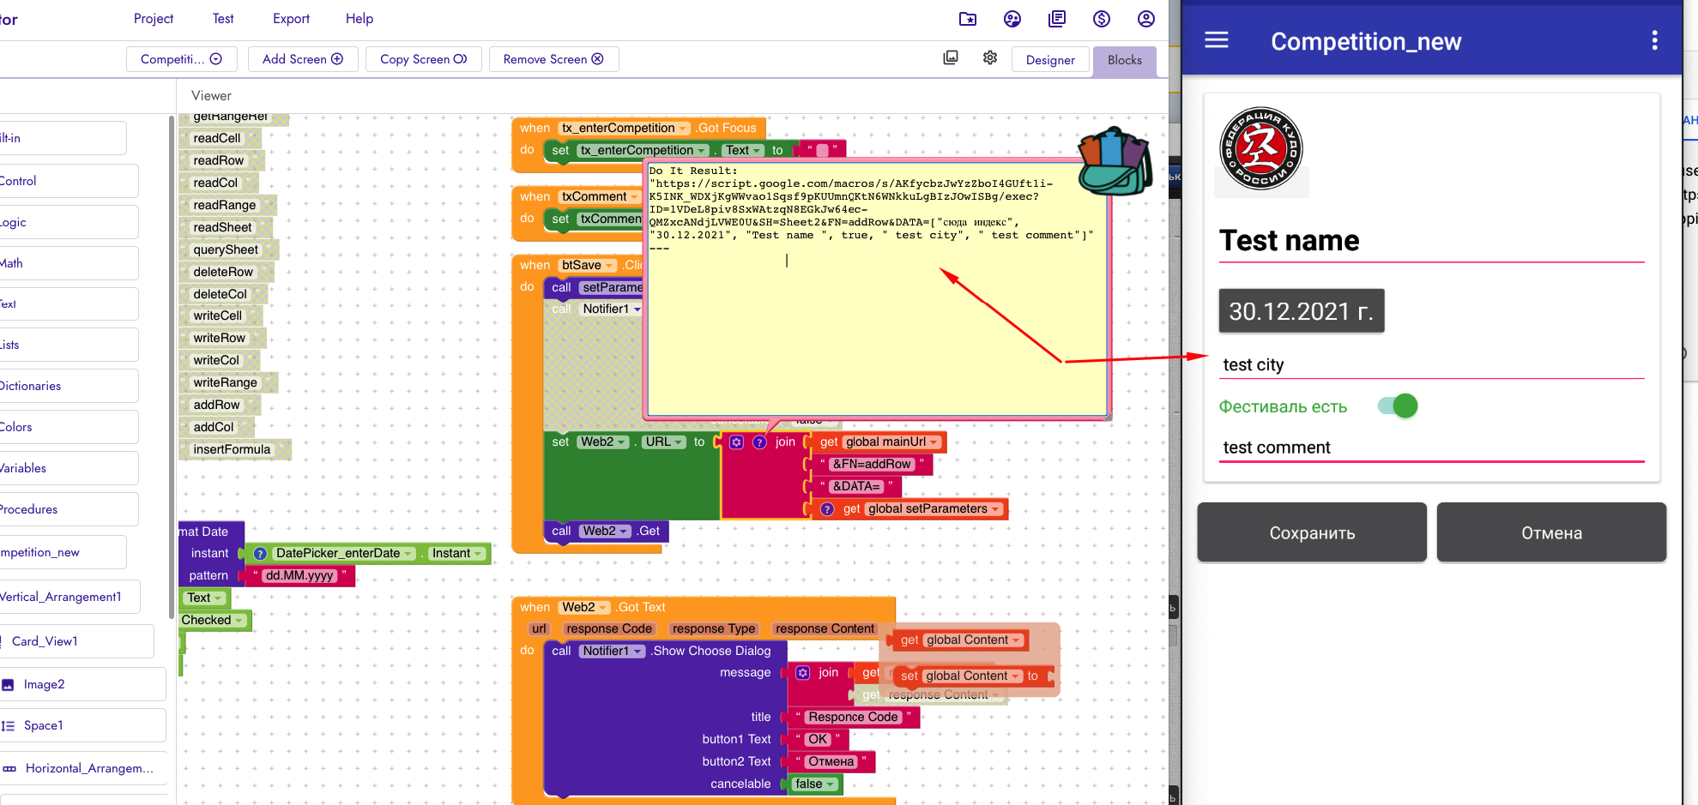Open the user account profile icon

tap(1146, 19)
